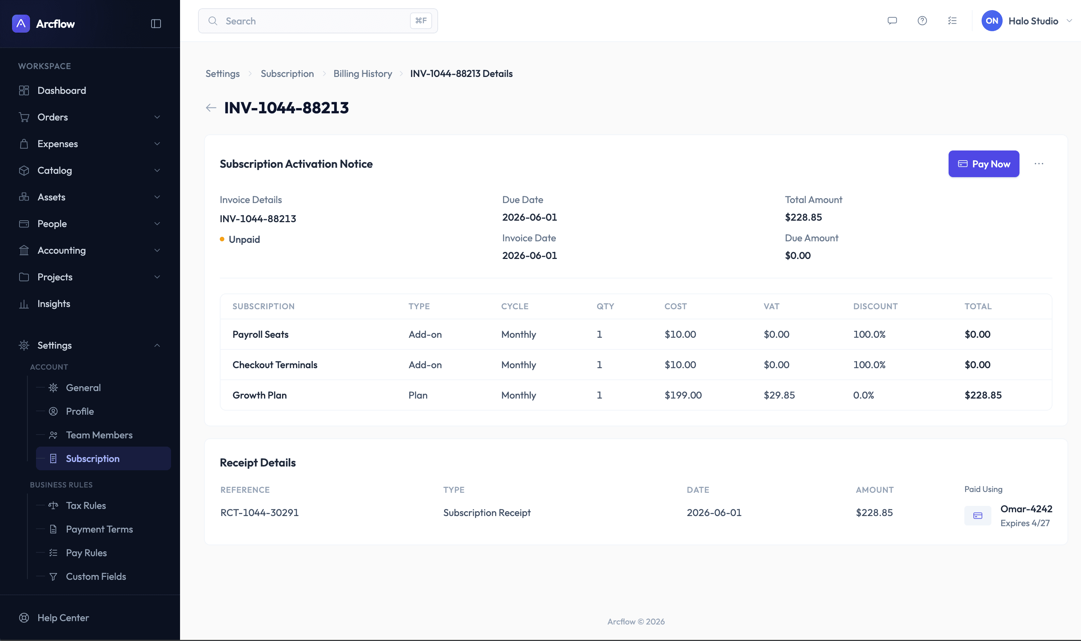This screenshot has height=641, width=1081.
Task: Open the three-dot more options menu
Action: 1039,164
